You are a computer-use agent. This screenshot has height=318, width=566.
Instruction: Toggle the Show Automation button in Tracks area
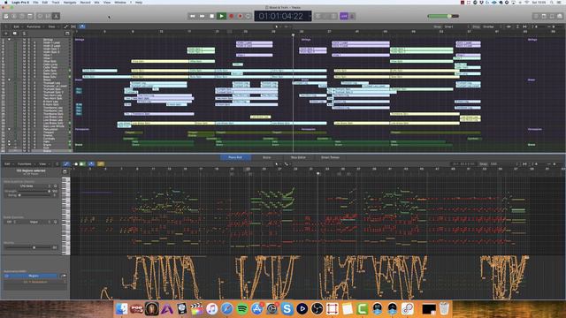coord(65,26)
